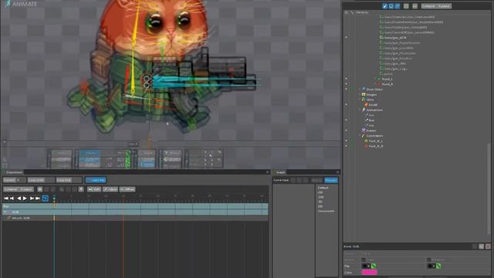
Task: Click white icon in Bone: GUN header
Action: (x=482, y=246)
